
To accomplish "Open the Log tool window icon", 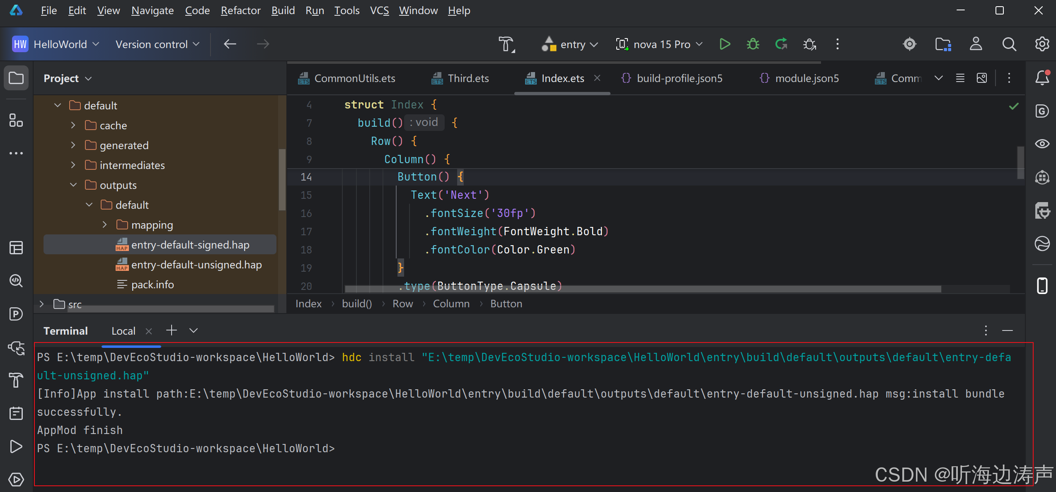I will (x=16, y=413).
